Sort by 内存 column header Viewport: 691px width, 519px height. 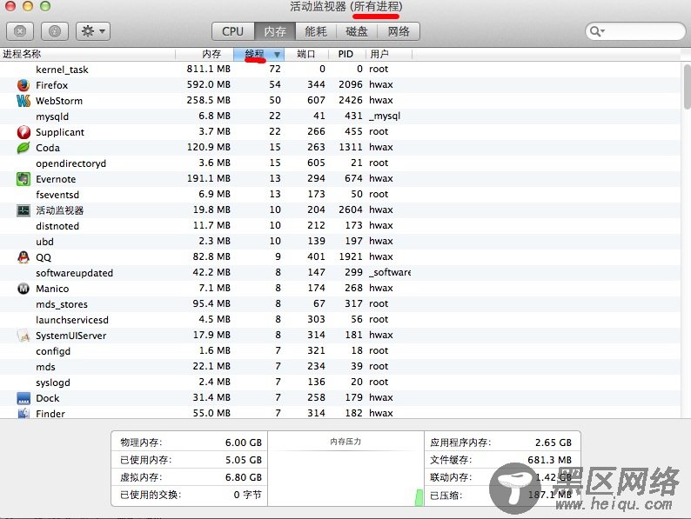pyautogui.click(x=205, y=54)
